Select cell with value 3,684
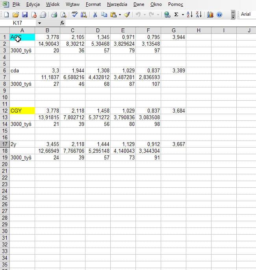The image size is (256, 270). pyautogui.click(x=173, y=111)
